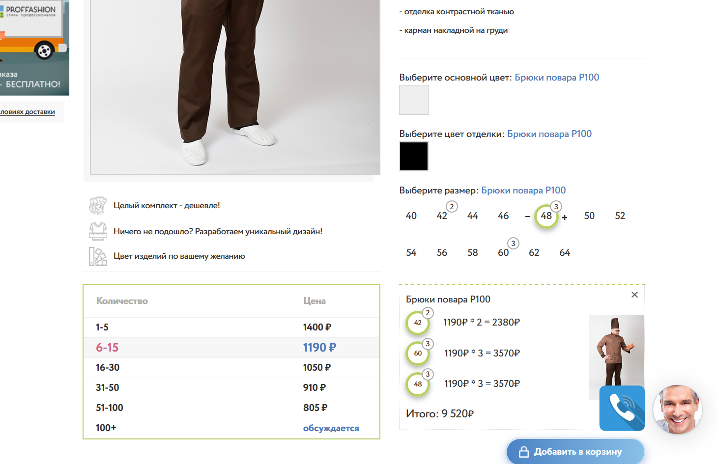Select size 50

click(589, 216)
